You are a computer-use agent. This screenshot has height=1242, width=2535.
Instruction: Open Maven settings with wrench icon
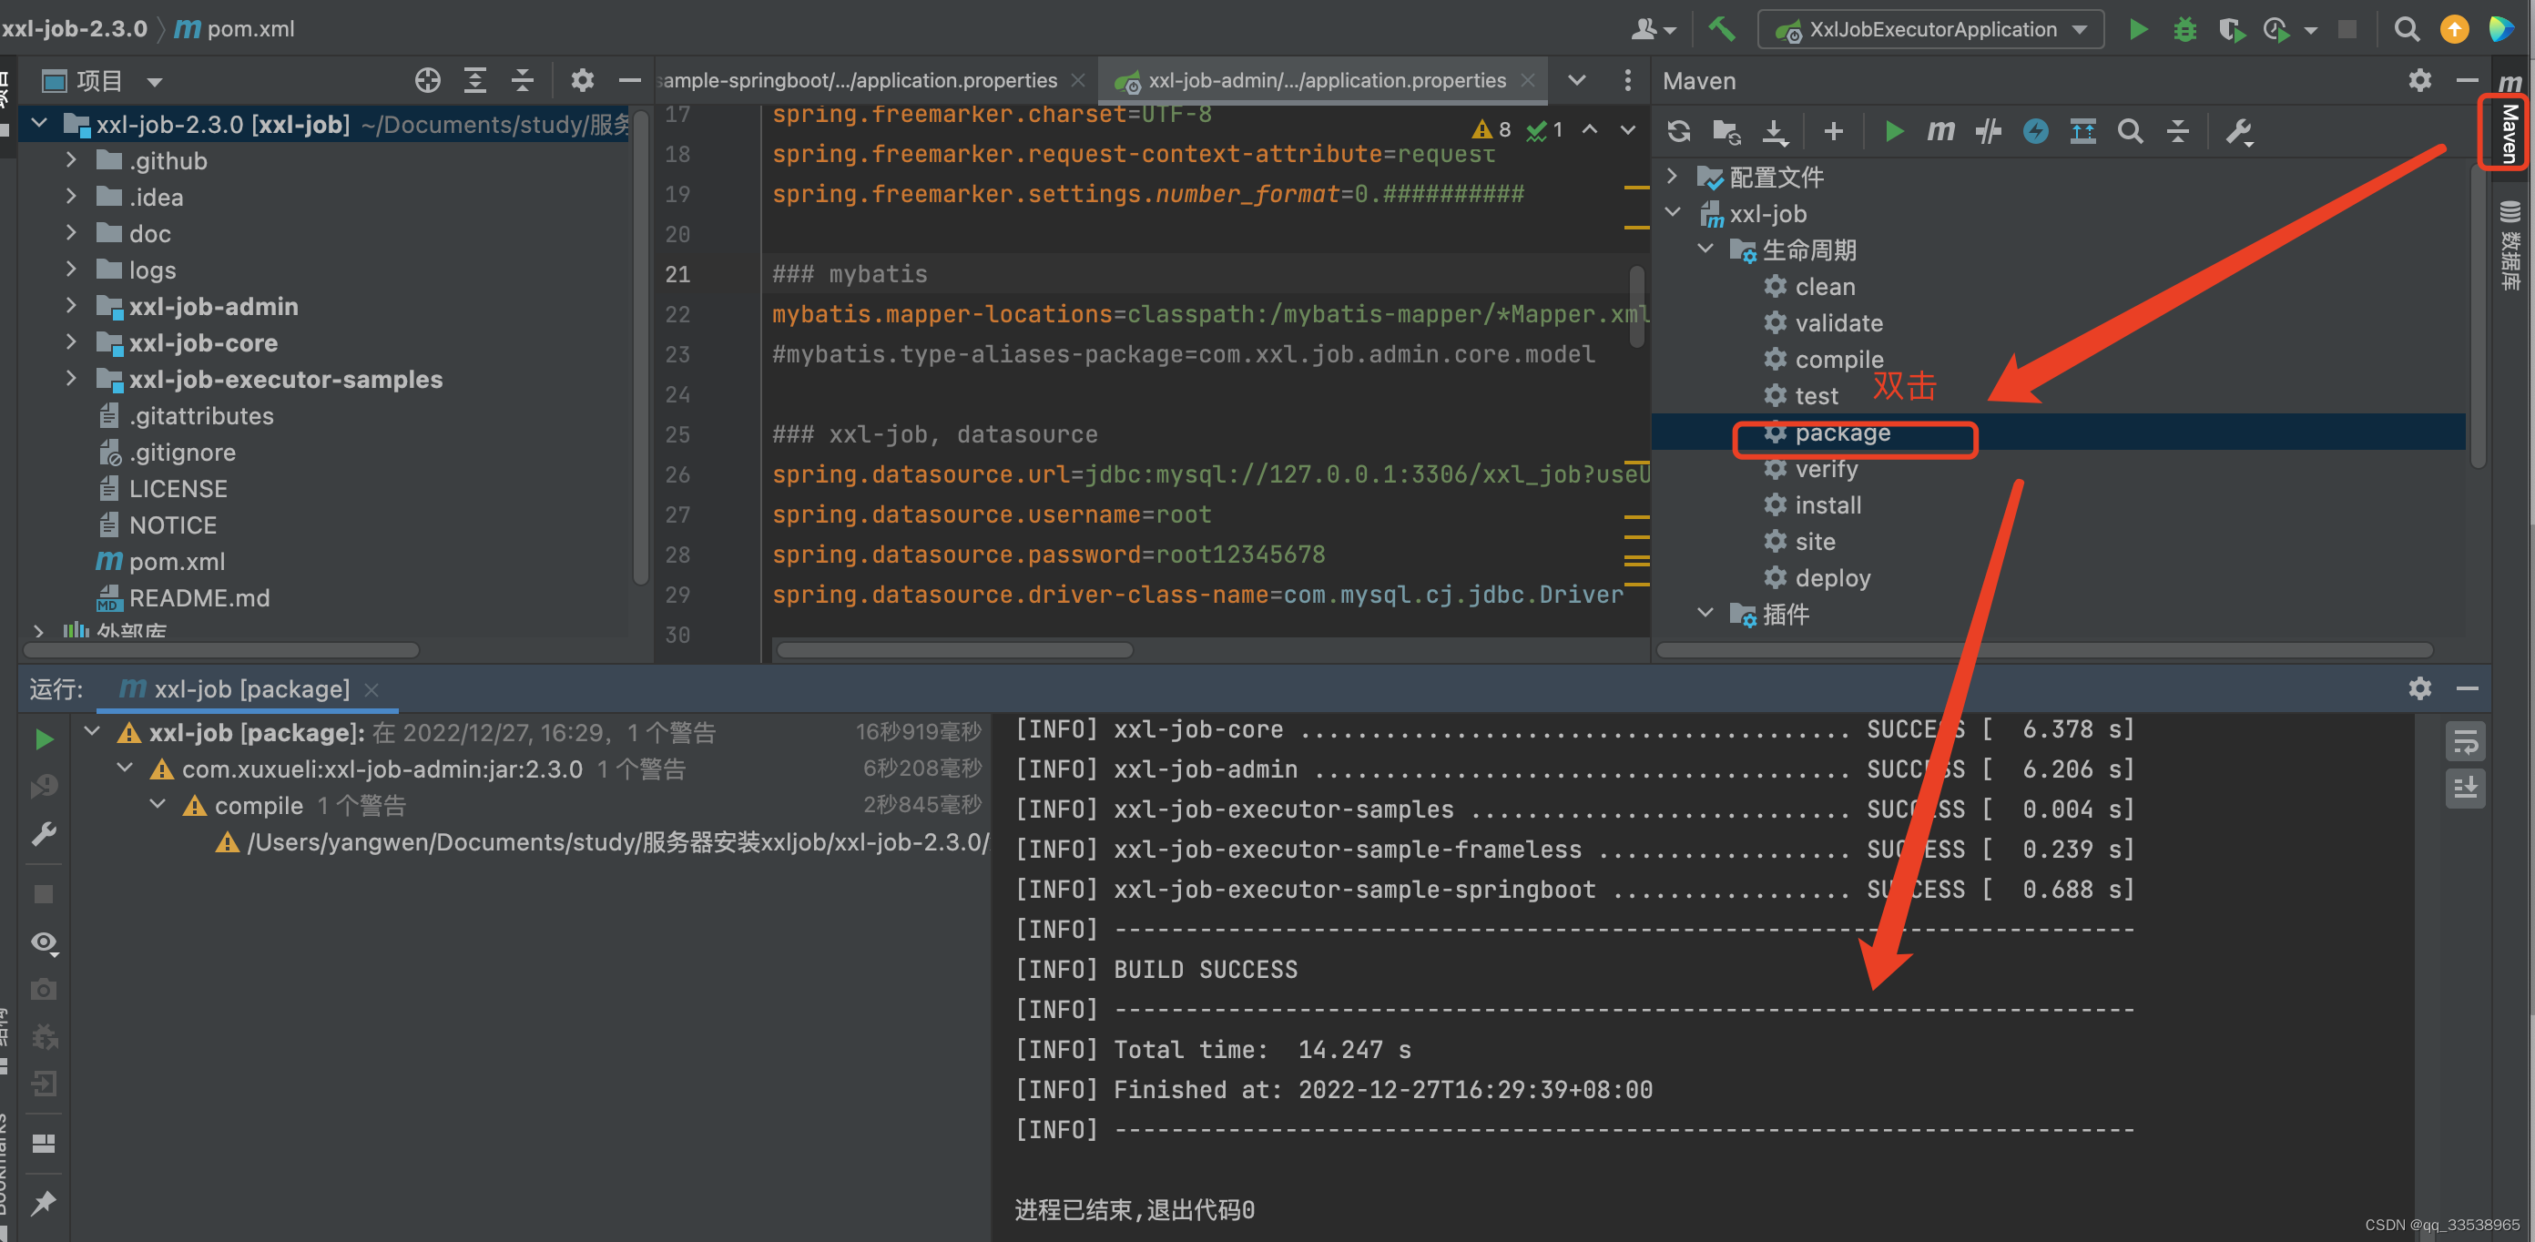2240,131
